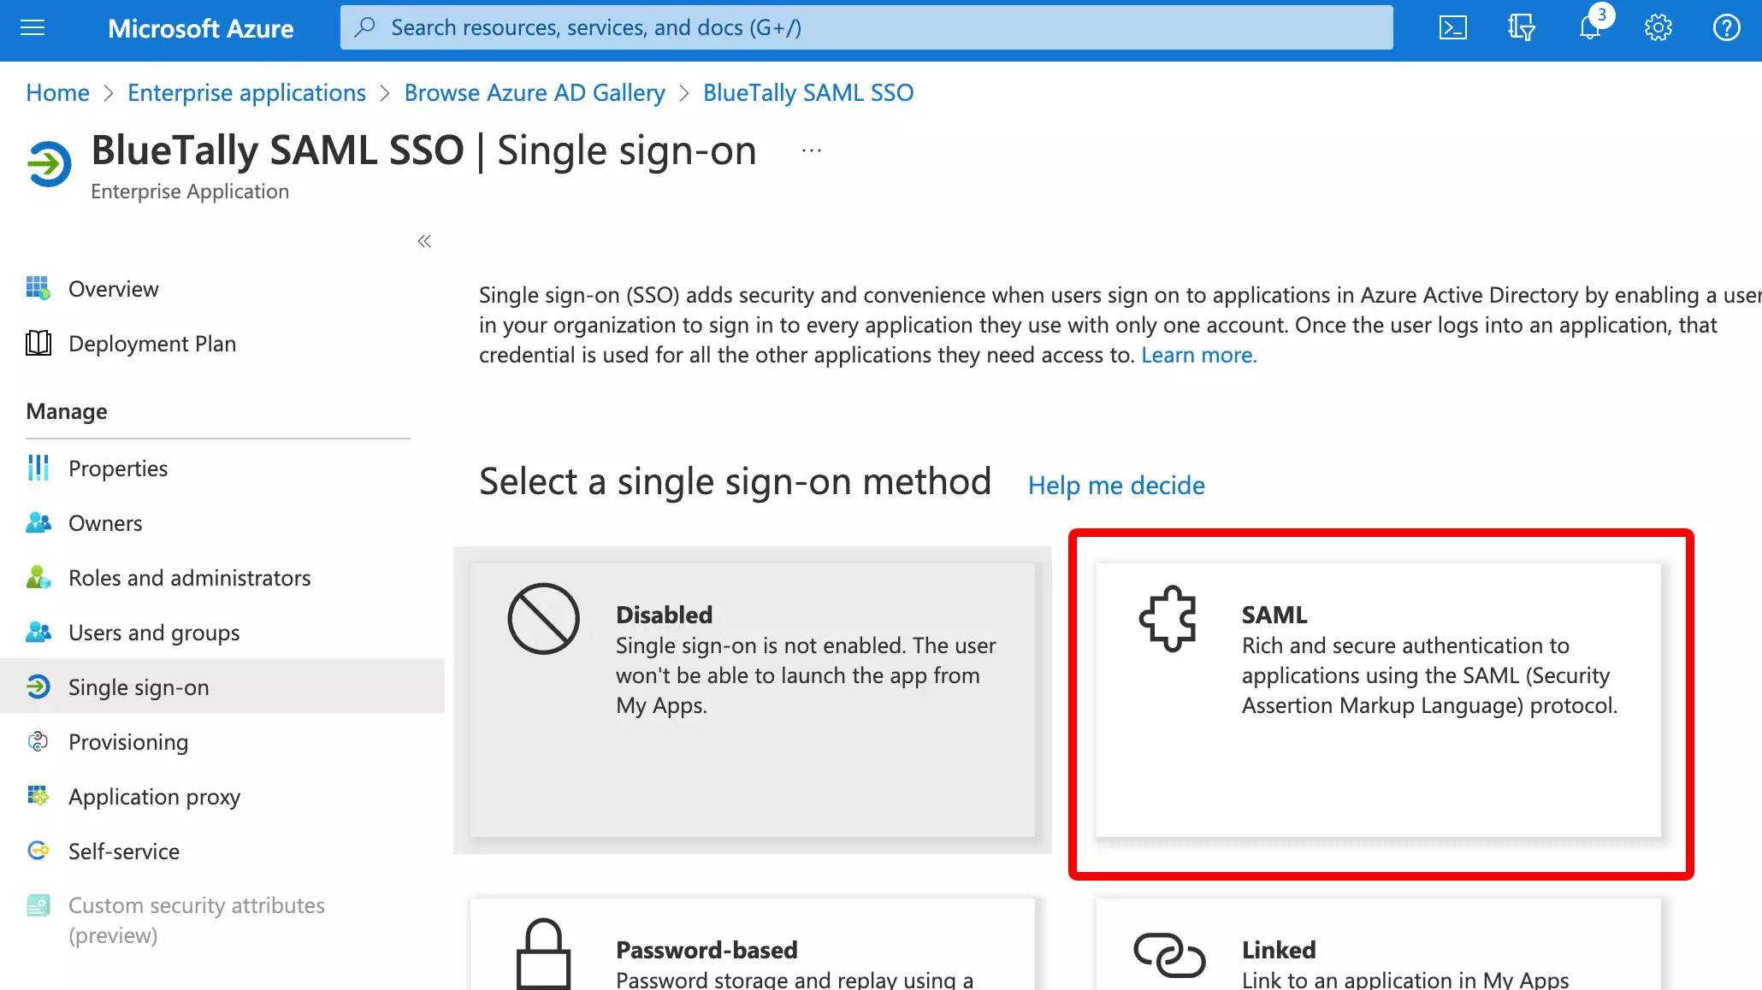Open the help question mark icon
This screenshot has width=1762, height=990.
1727,28
